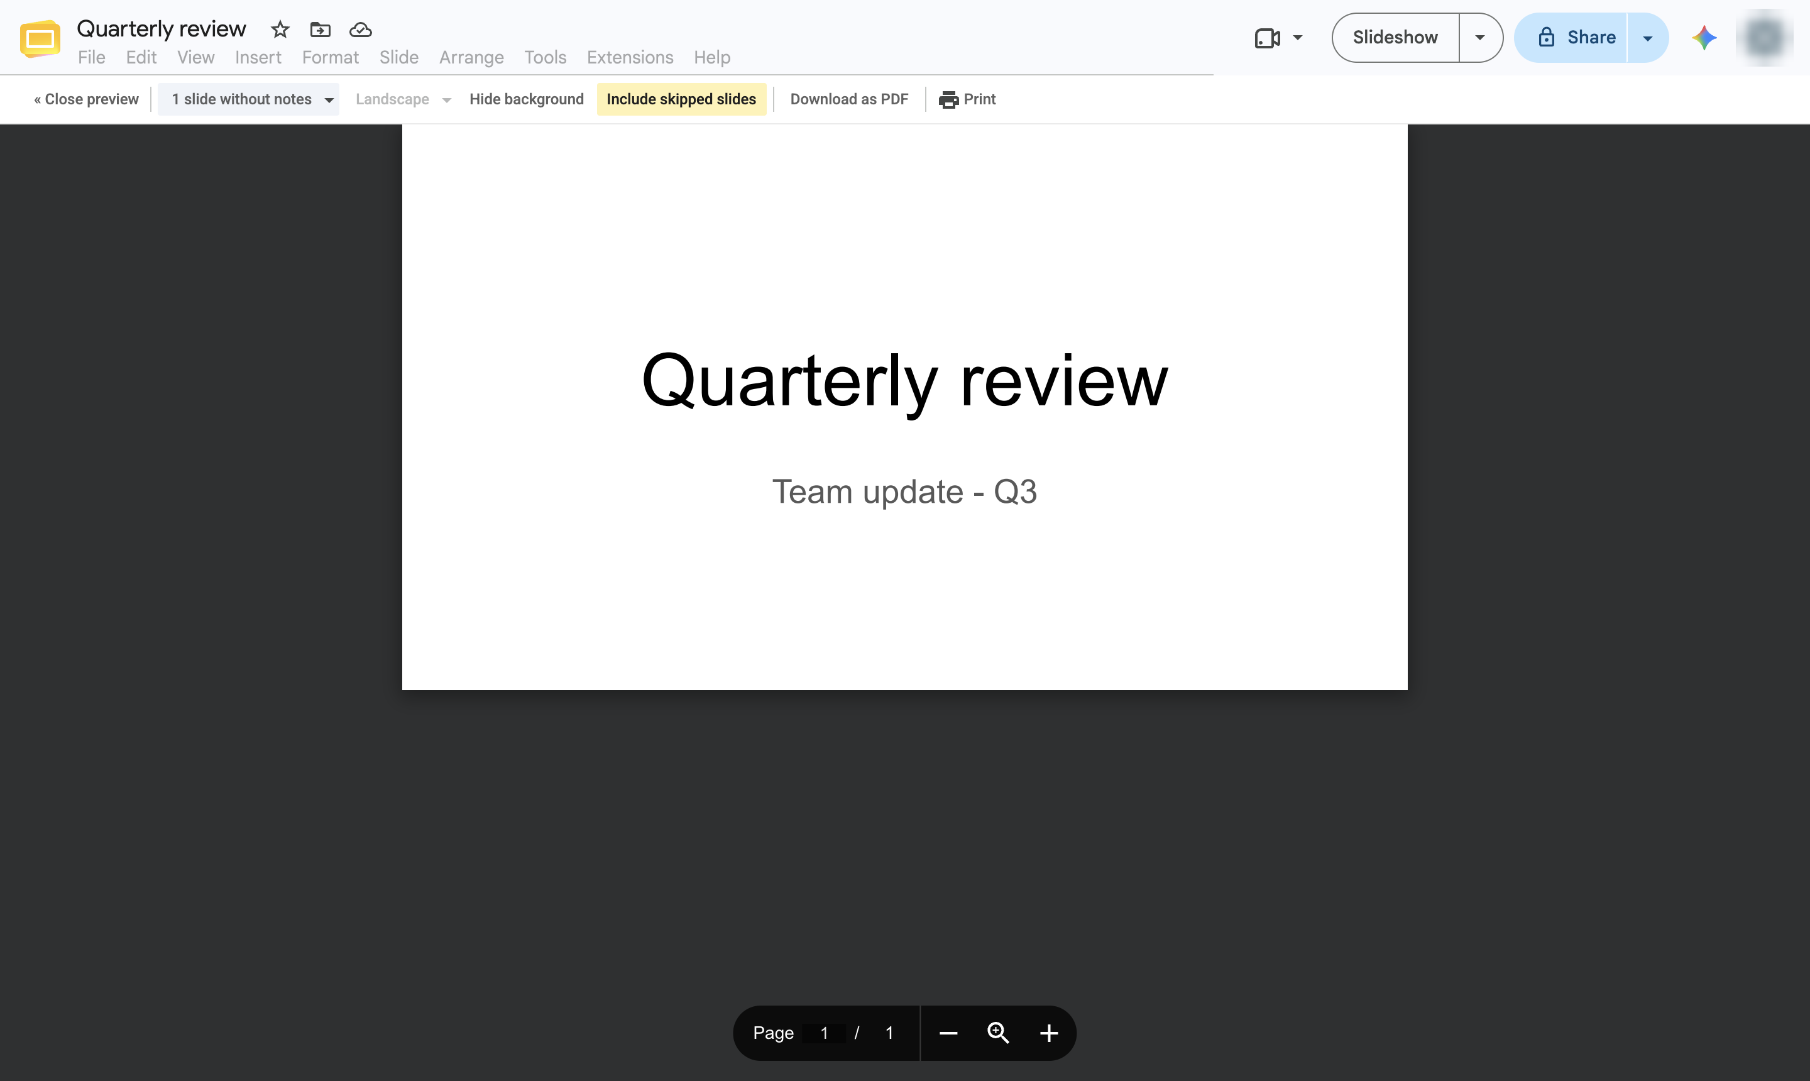Toggle the Hide background option
1810x1081 pixels.
(527, 99)
